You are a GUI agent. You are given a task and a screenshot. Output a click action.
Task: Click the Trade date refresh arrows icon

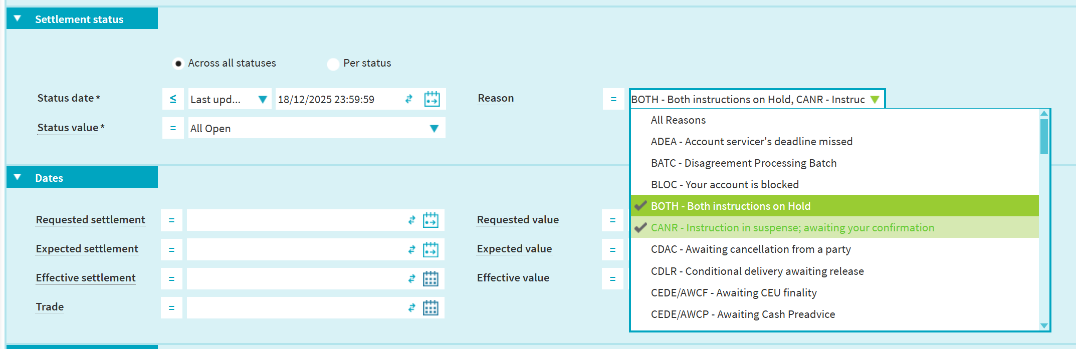411,307
